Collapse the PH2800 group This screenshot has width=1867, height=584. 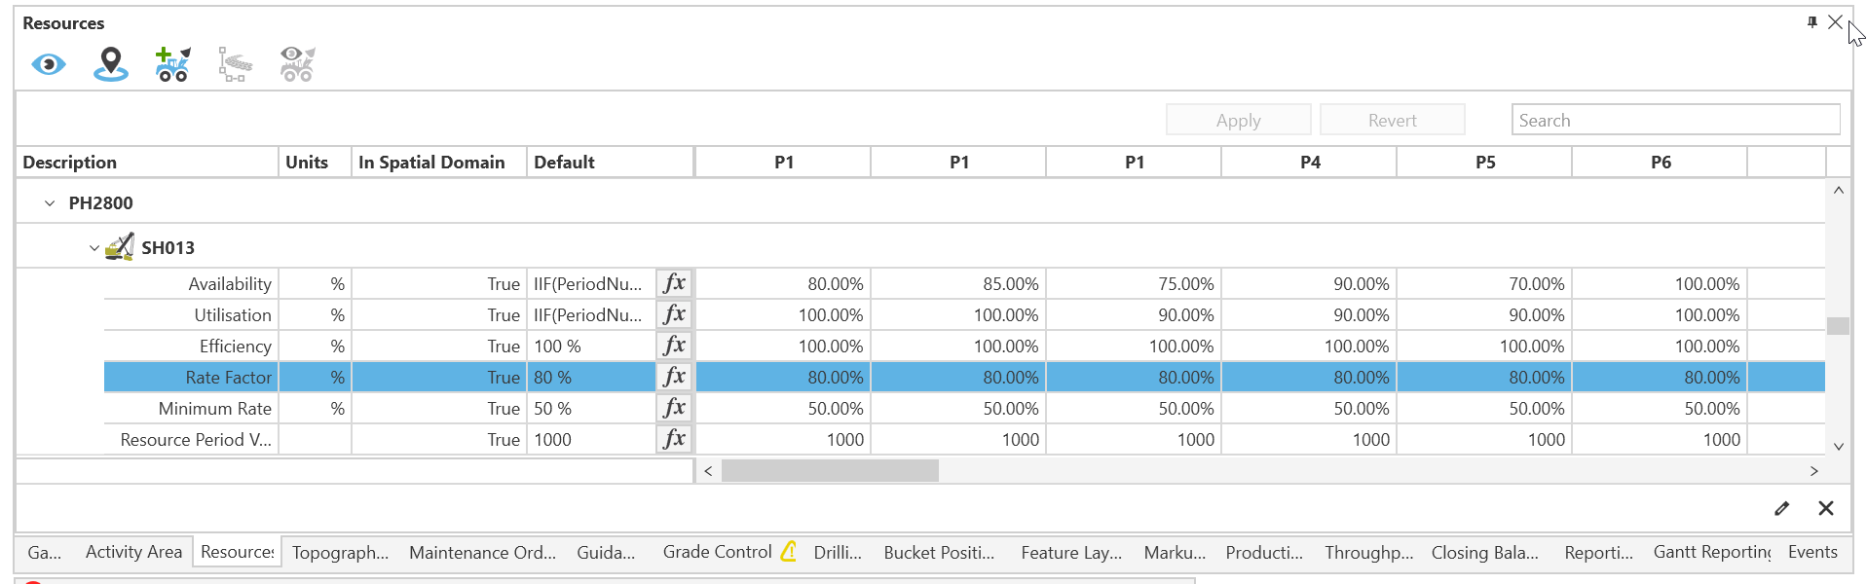click(50, 203)
